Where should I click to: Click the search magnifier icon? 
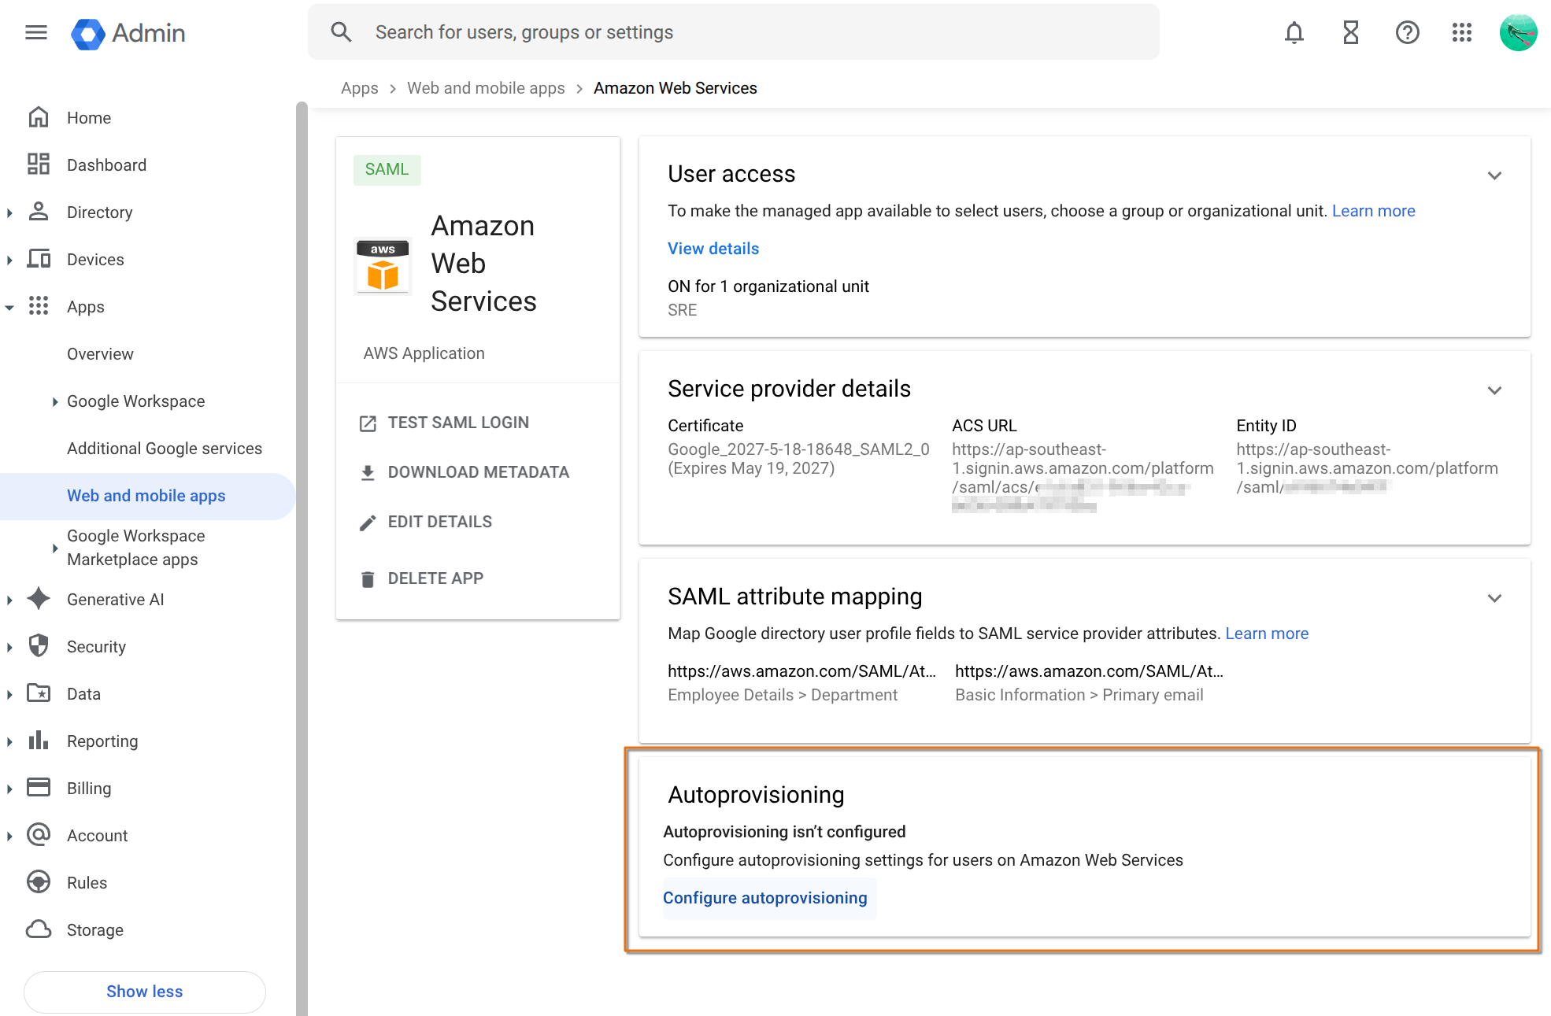(341, 32)
